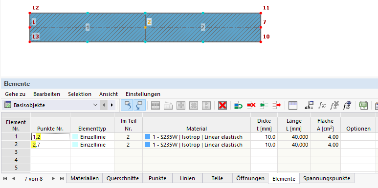Click the plain fx formula icon
378x188 pixels.
click(x=322, y=105)
